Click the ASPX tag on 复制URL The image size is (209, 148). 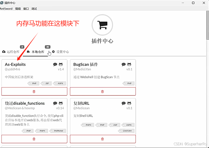pos(128,125)
